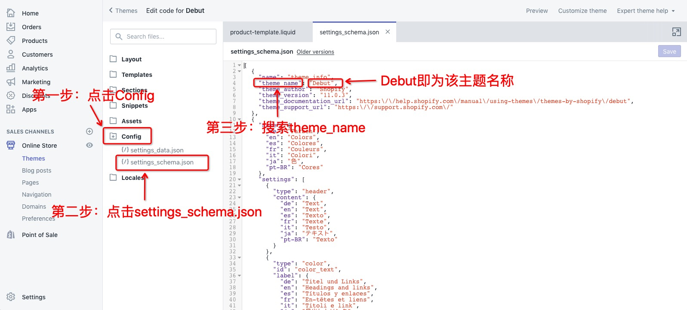Image resolution: width=687 pixels, height=310 pixels.
Task: Collapse code fold arrow at line 2
Action: [x=239, y=71]
